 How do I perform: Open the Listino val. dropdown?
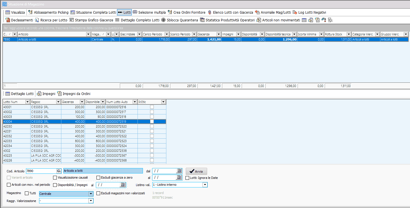(x=205, y=185)
